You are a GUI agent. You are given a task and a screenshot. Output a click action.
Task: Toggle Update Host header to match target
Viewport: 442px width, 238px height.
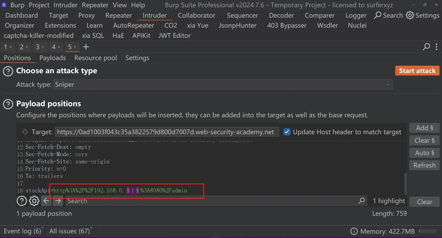coord(287,132)
